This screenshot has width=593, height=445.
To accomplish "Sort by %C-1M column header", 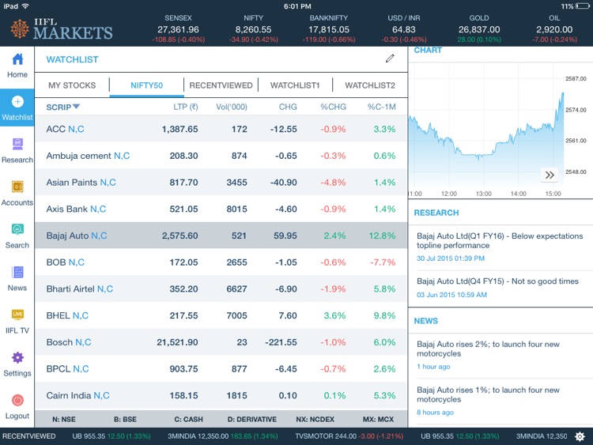I will pyautogui.click(x=382, y=107).
